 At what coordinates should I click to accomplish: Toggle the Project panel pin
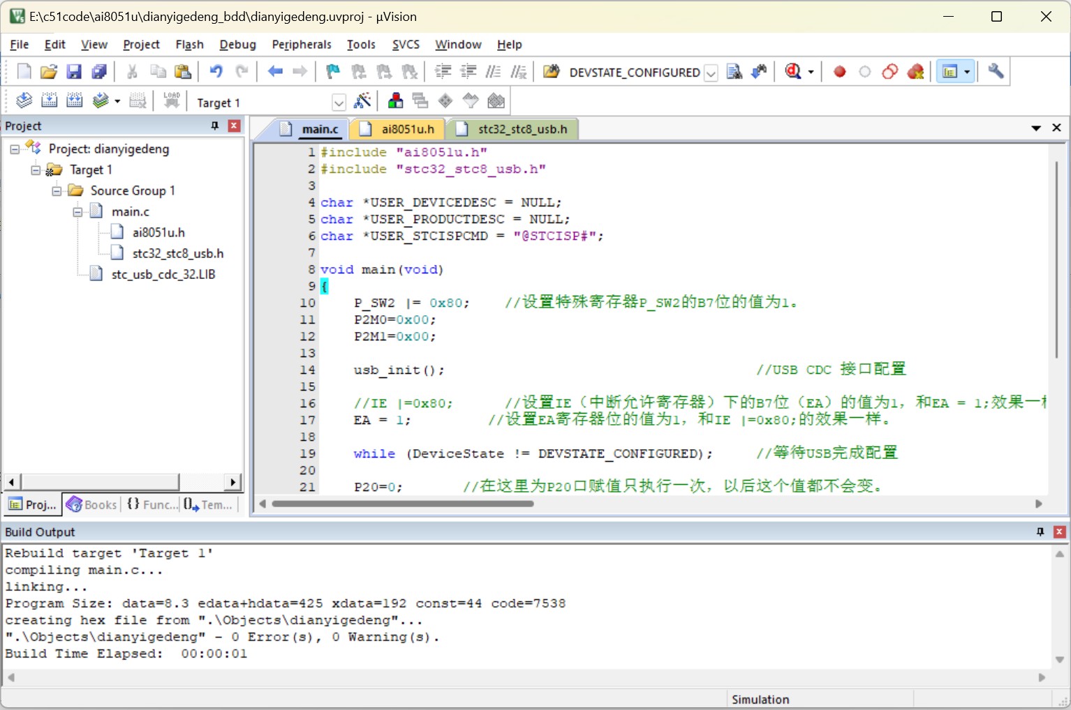pyautogui.click(x=215, y=126)
